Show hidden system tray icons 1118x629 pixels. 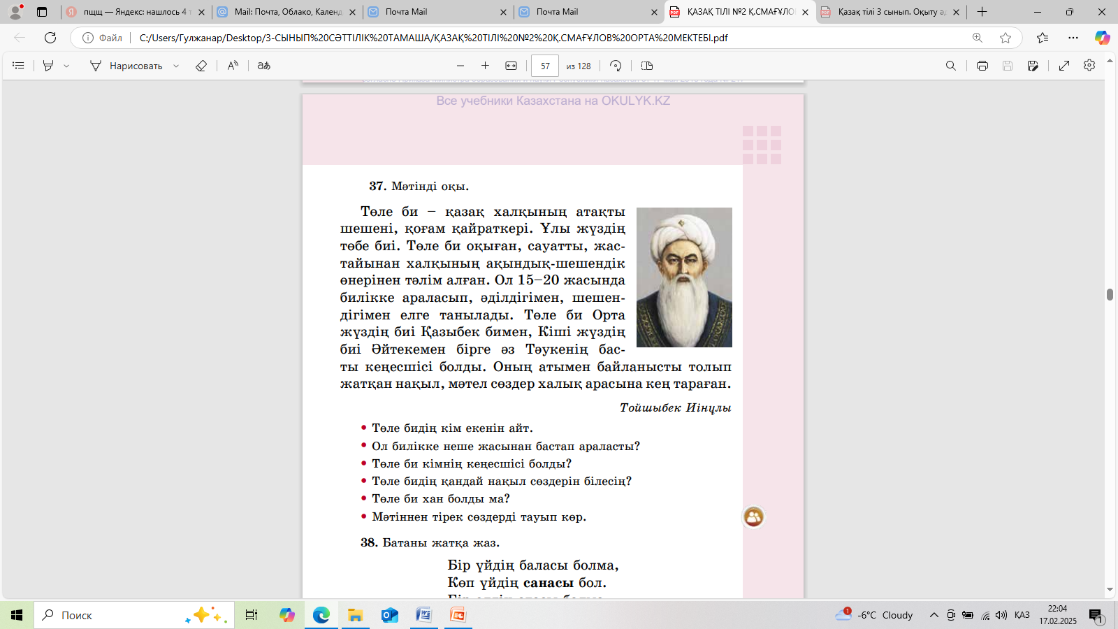tap(934, 615)
